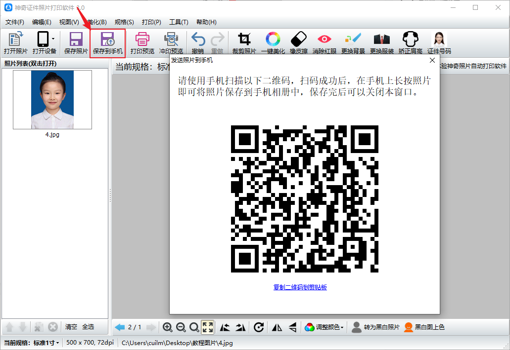Screen dimensions: 510x350
Task: Move photo down in the list
Action: 22,327
